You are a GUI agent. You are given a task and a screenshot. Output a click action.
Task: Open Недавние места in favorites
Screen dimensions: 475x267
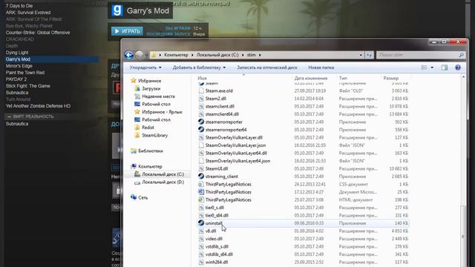pyautogui.click(x=158, y=96)
